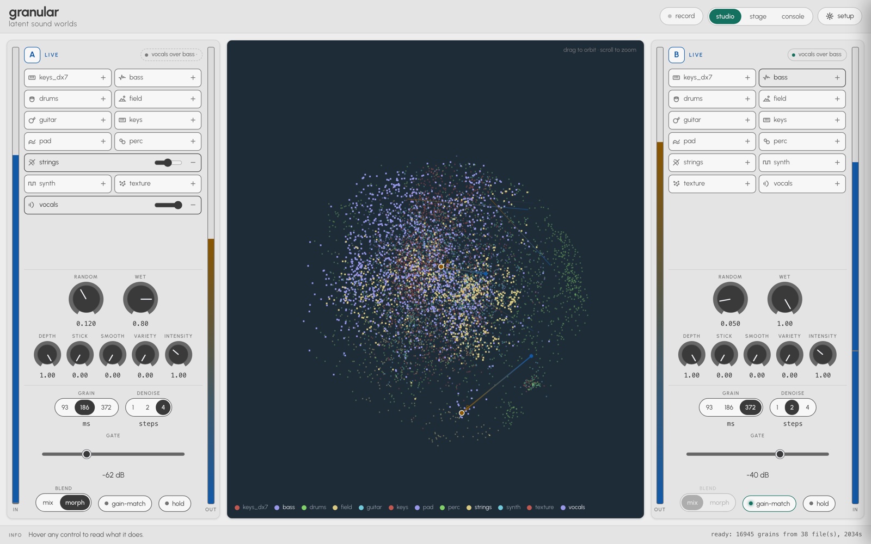Click the drums icon in panel A

32,99
